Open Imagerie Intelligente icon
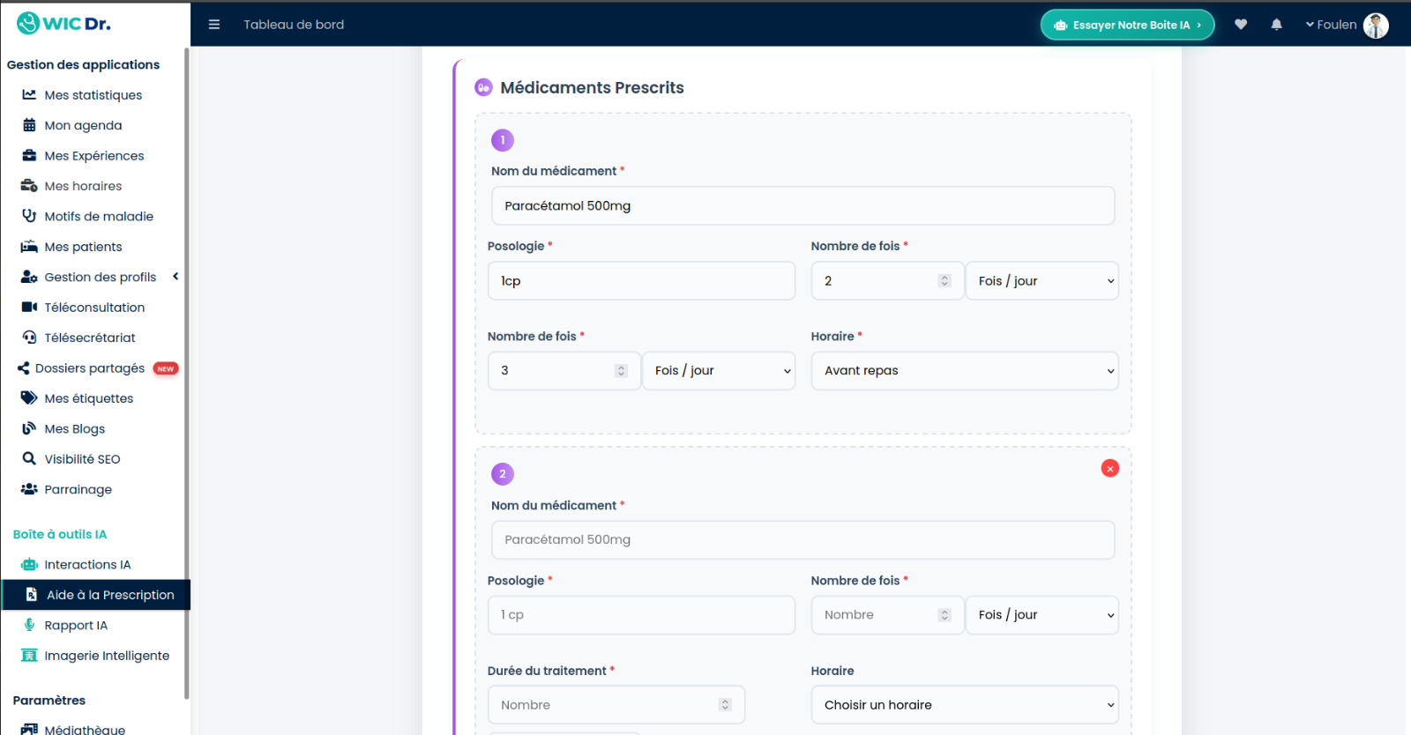This screenshot has width=1411, height=735. pos(29,656)
